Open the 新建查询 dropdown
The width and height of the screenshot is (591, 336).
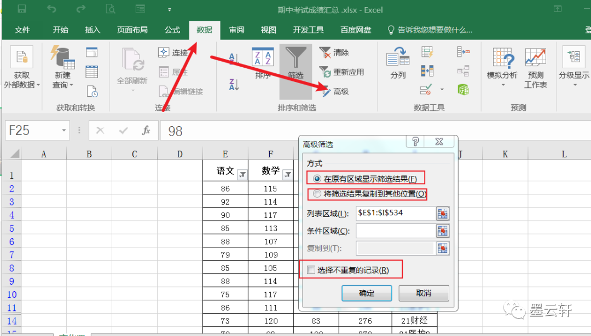62,68
